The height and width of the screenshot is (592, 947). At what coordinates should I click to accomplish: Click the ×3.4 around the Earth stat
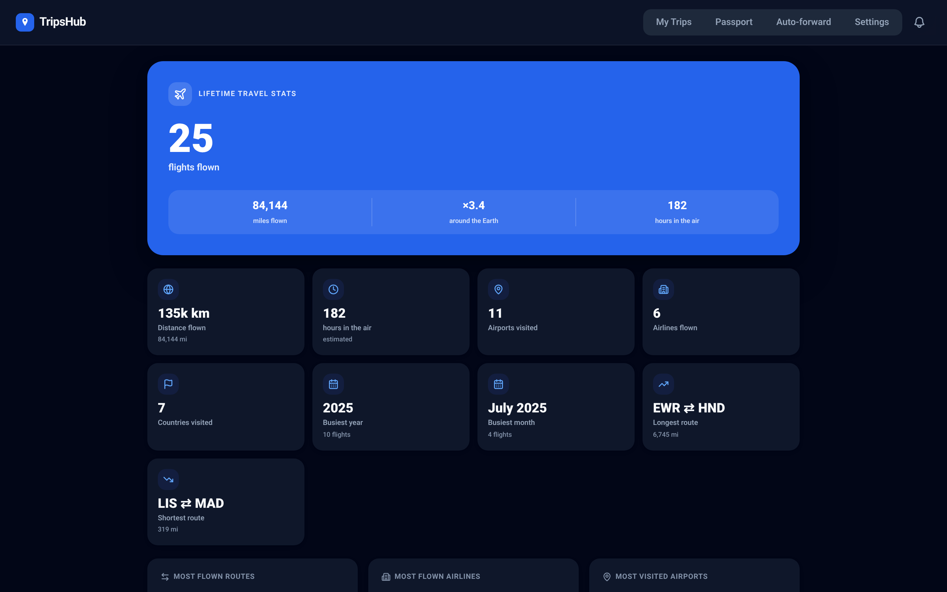coord(473,212)
